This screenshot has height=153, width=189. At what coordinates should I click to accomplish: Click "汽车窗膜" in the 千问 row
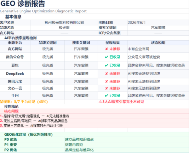tap(81, 95)
